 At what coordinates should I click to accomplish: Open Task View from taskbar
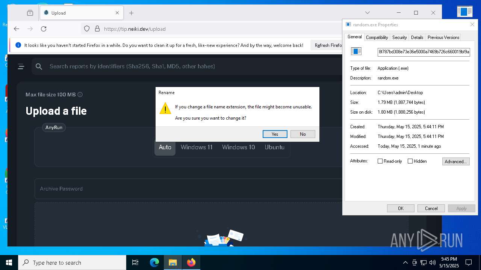(135, 262)
